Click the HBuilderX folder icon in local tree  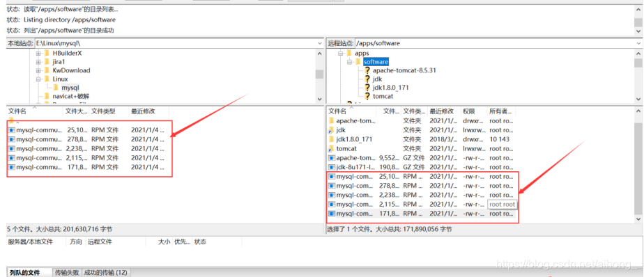47,53
